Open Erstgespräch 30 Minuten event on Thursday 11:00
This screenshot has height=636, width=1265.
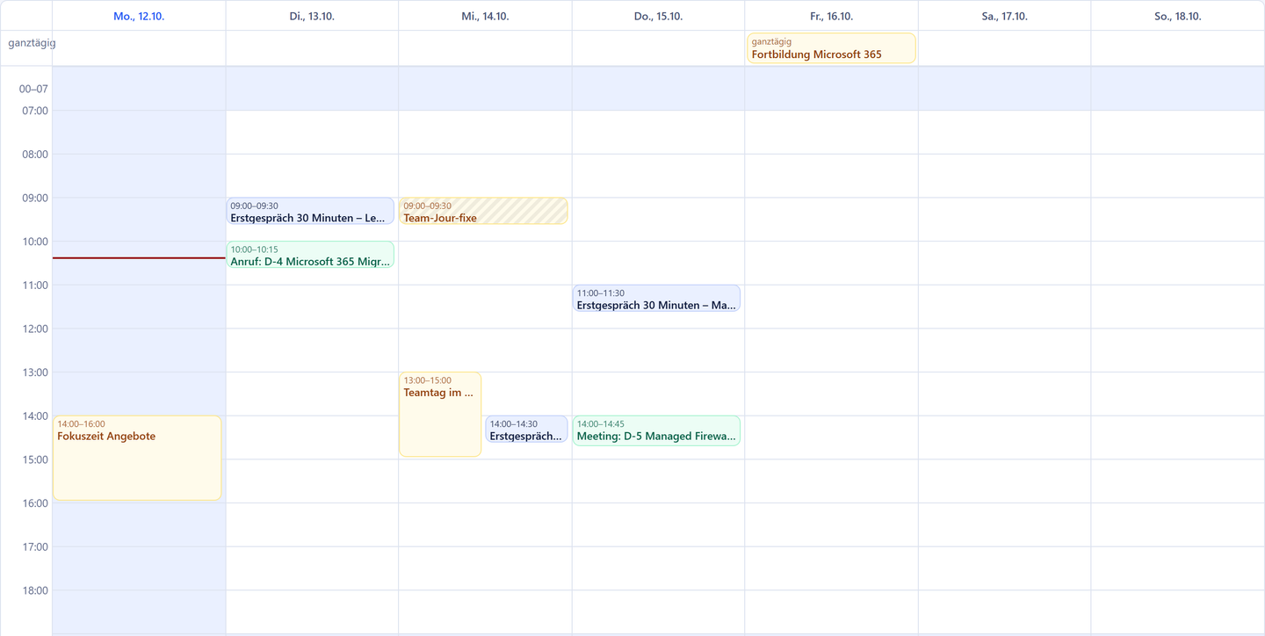656,298
